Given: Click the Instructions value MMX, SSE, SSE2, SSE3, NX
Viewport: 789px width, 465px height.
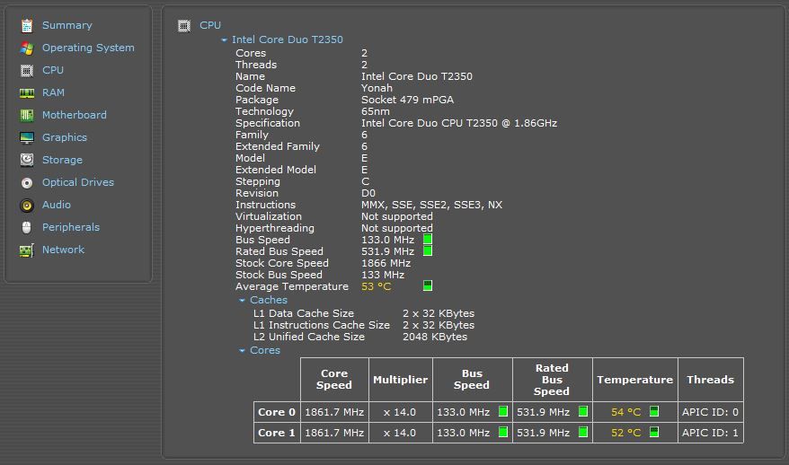Looking at the screenshot, I should coord(431,205).
